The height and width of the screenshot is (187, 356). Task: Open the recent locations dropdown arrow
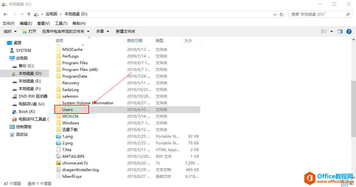22,14
